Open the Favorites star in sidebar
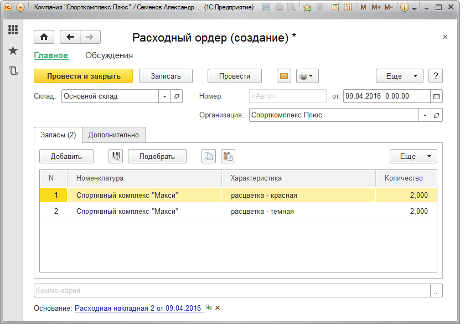 pyautogui.click(x=13, y=51)
